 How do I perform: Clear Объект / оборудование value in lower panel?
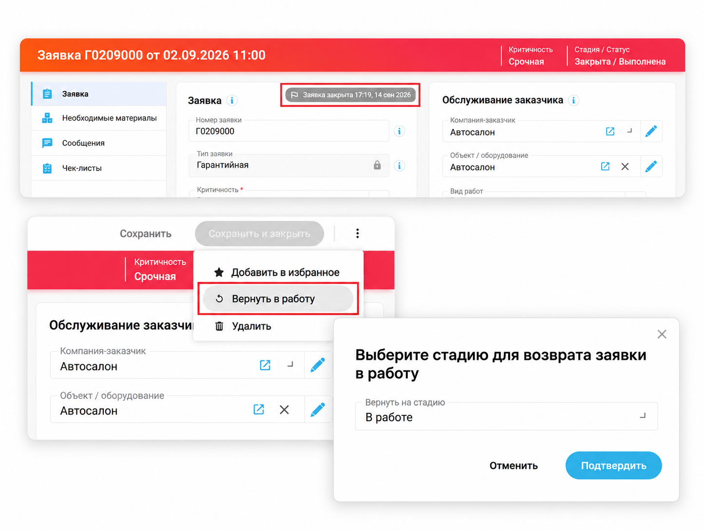(285, 410)
